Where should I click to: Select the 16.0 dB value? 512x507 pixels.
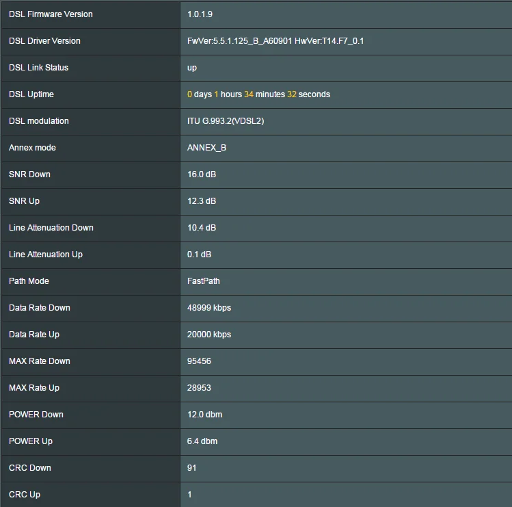(x=202, y=174)
